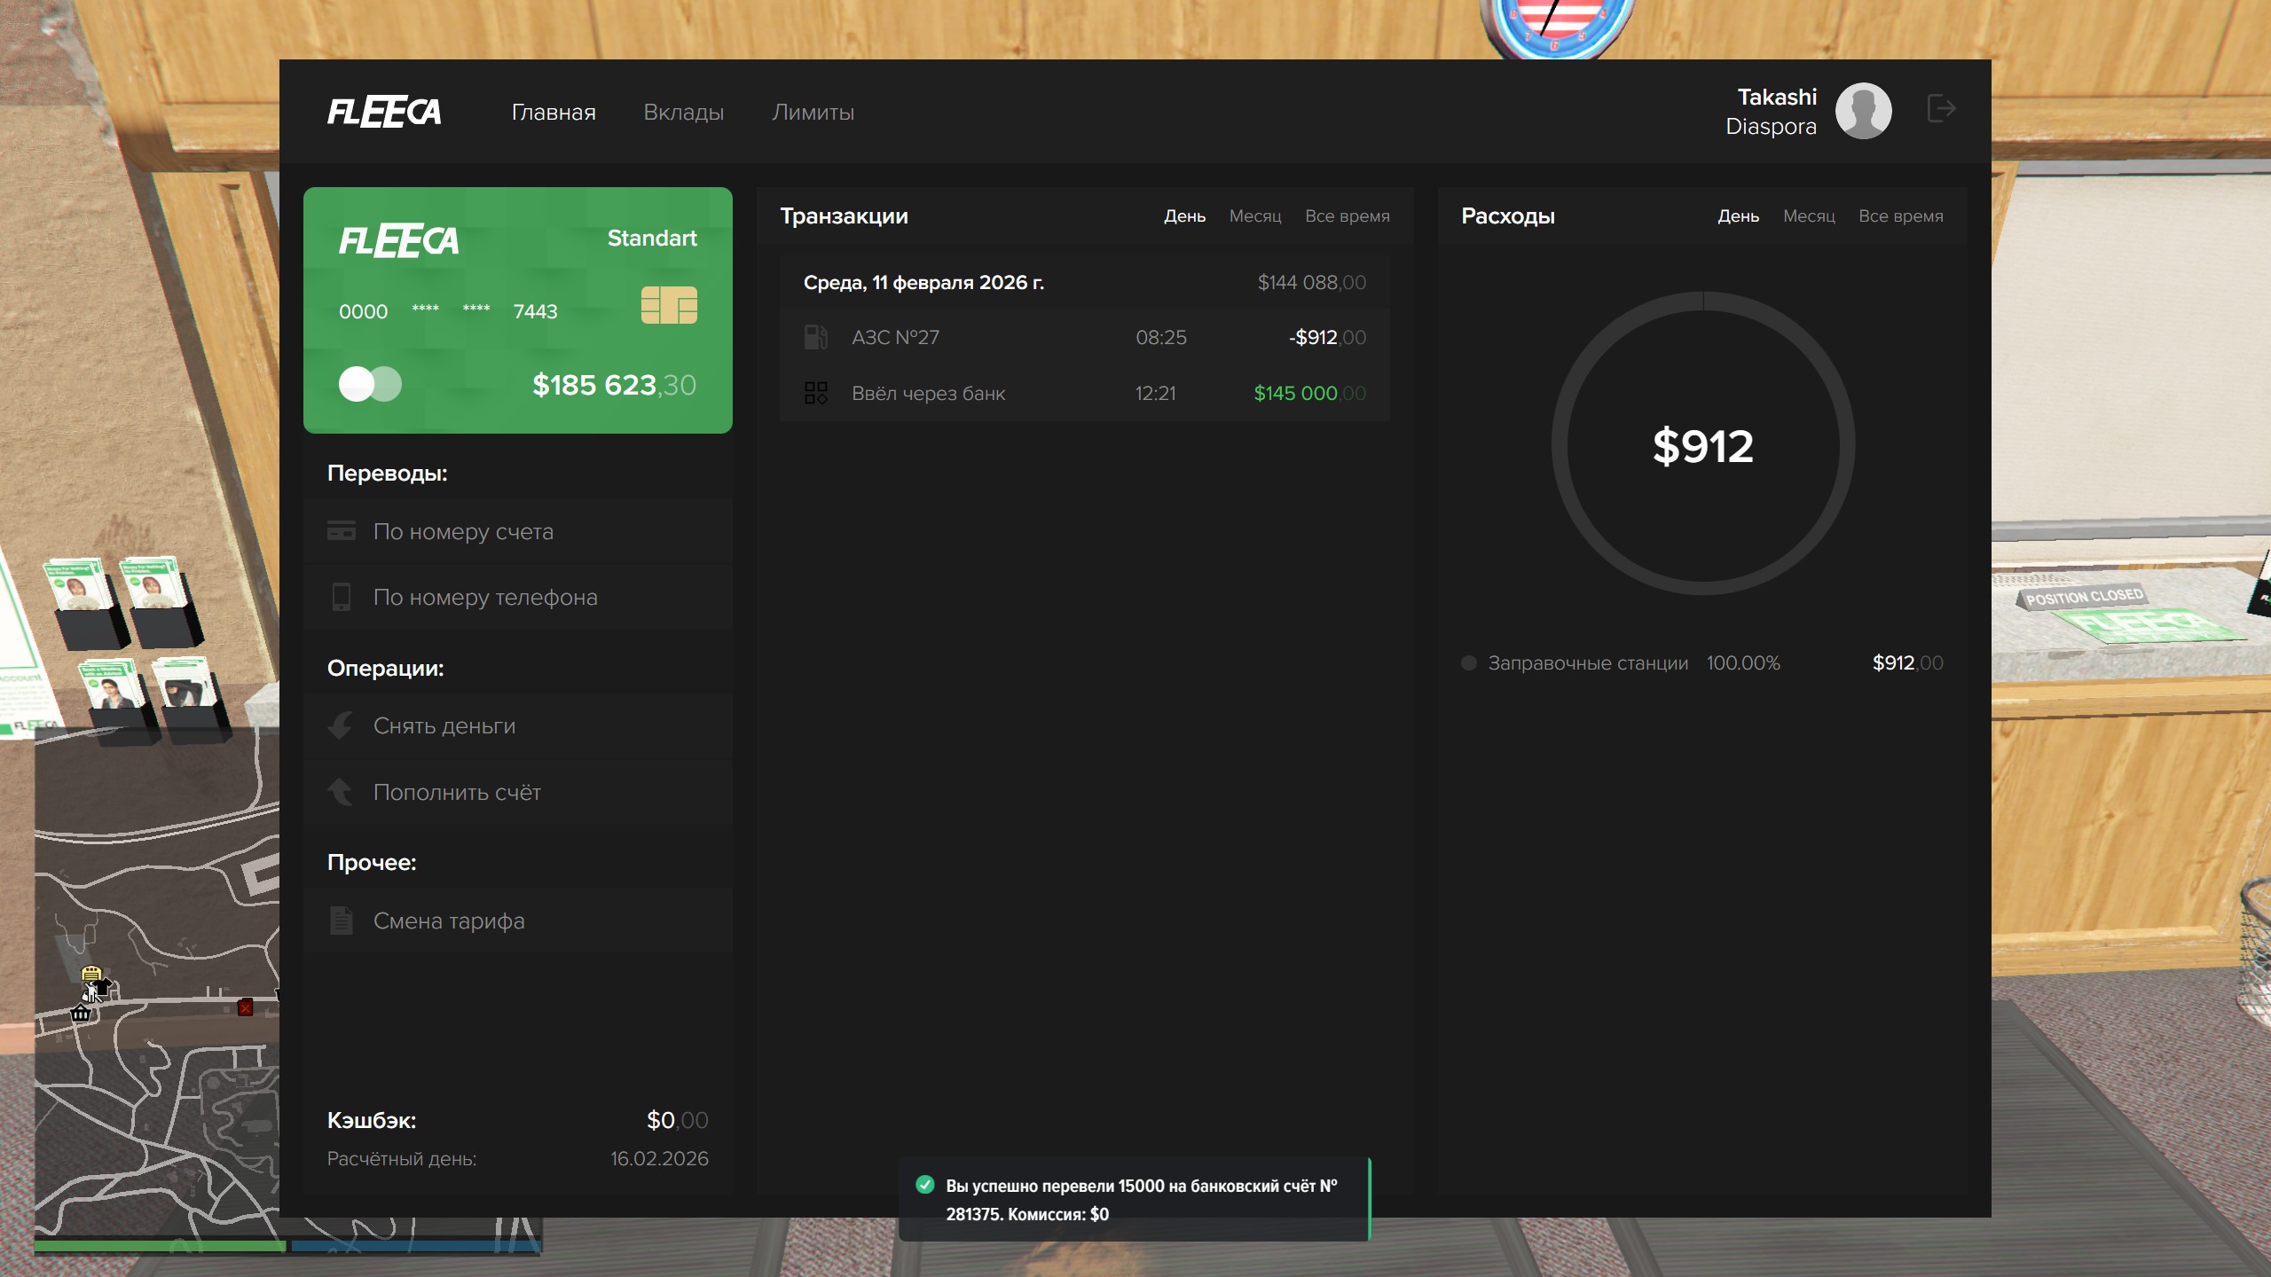Select День filter in Расходы panel

(1738, 216)
